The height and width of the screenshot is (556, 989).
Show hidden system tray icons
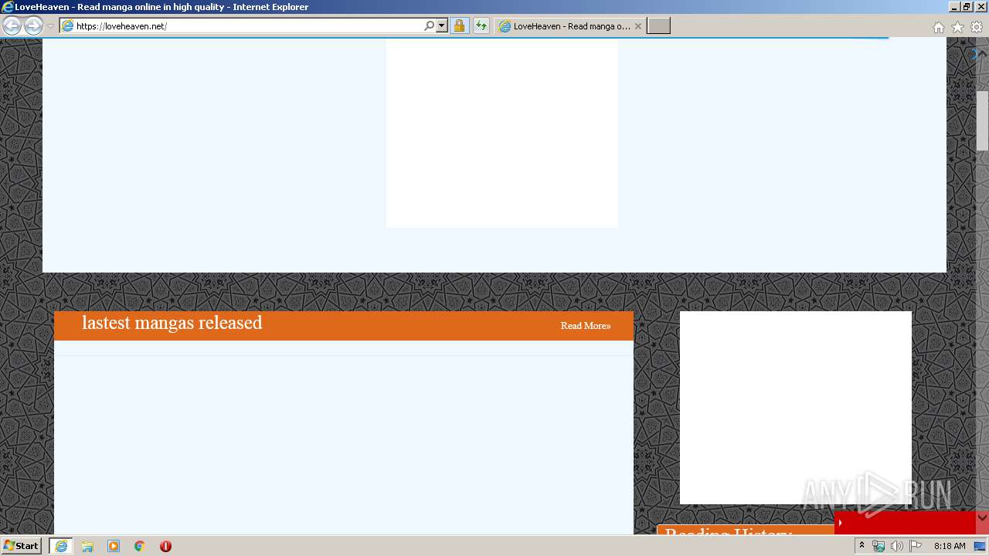862,545
